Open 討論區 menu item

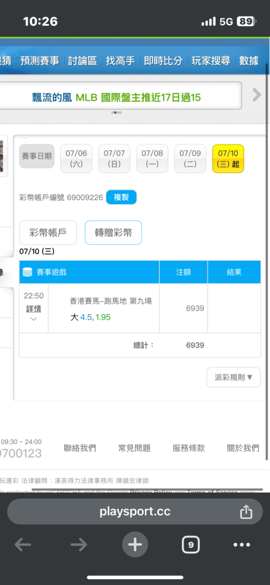click(82, 60)
